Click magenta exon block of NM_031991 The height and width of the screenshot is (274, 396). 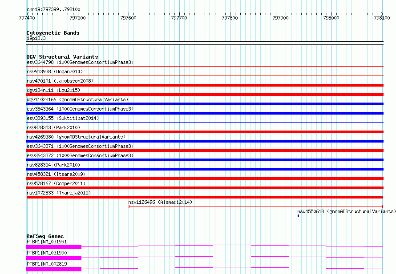point(54,247)
